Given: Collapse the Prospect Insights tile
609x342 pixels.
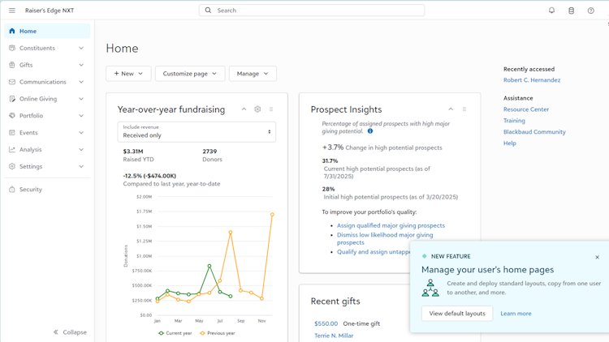Looking at the screenshot, I should 451,109.
